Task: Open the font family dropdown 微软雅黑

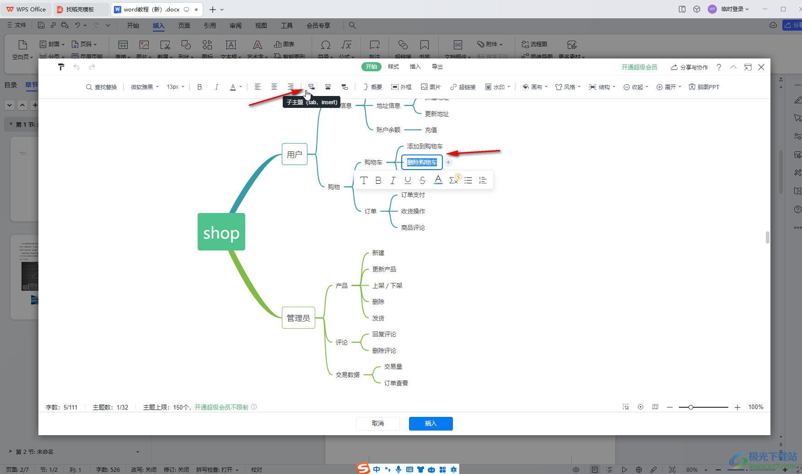Action: pos(145,87)
